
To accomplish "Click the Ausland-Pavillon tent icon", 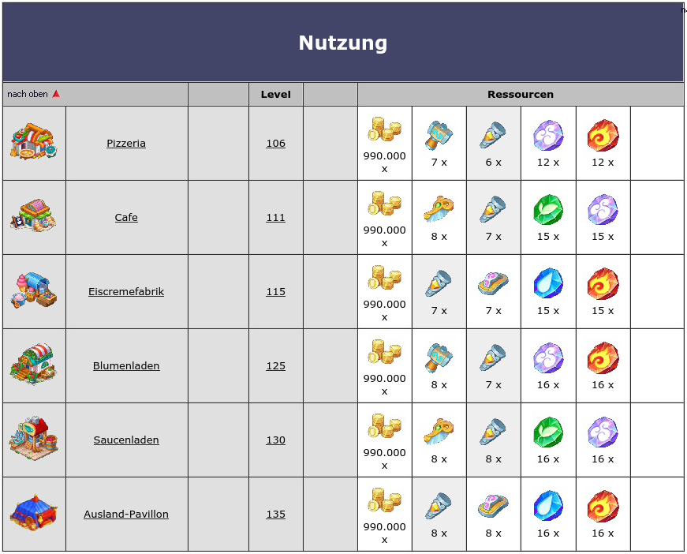I will coord(34,513).
